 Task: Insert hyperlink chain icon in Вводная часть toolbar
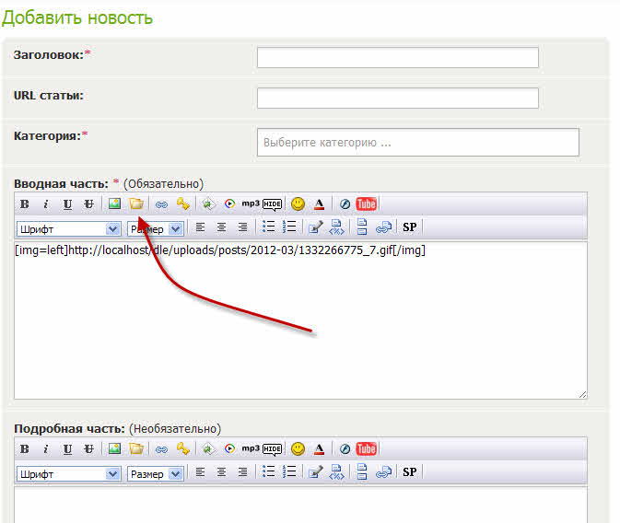tap(161, 204)
